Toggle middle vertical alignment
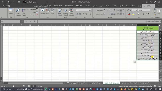The height and width of the screenshot is (91, 162). (120, 10)
